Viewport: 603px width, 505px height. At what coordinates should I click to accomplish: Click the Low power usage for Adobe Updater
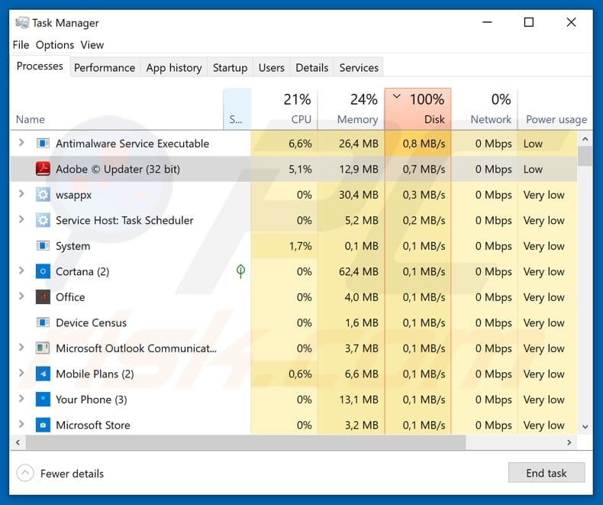(533, 169)
